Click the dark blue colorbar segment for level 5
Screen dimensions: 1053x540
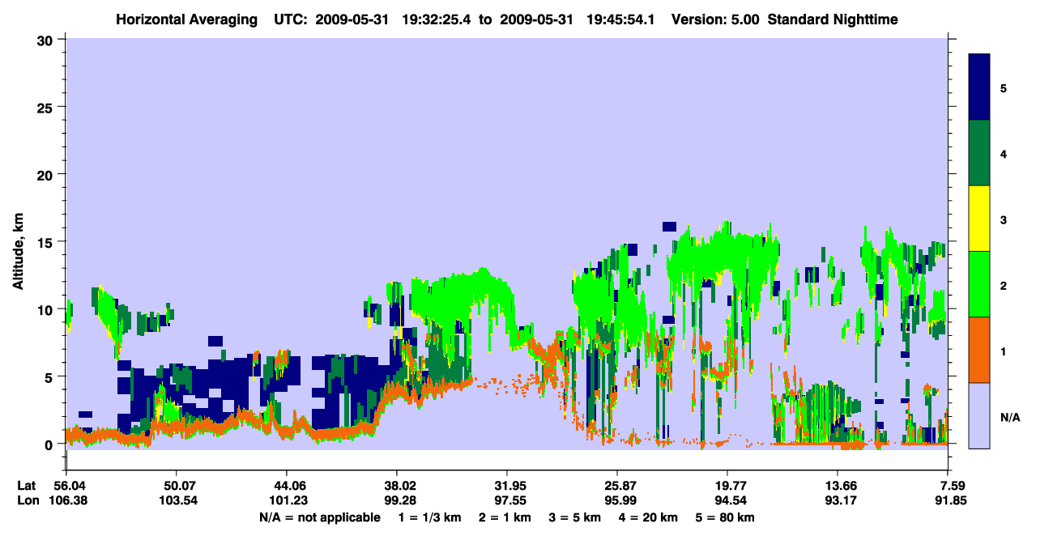pyautogui.click(x=979, y=87)
